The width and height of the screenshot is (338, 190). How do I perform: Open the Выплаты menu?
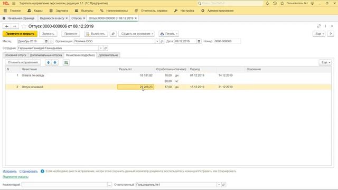[84, 11]
